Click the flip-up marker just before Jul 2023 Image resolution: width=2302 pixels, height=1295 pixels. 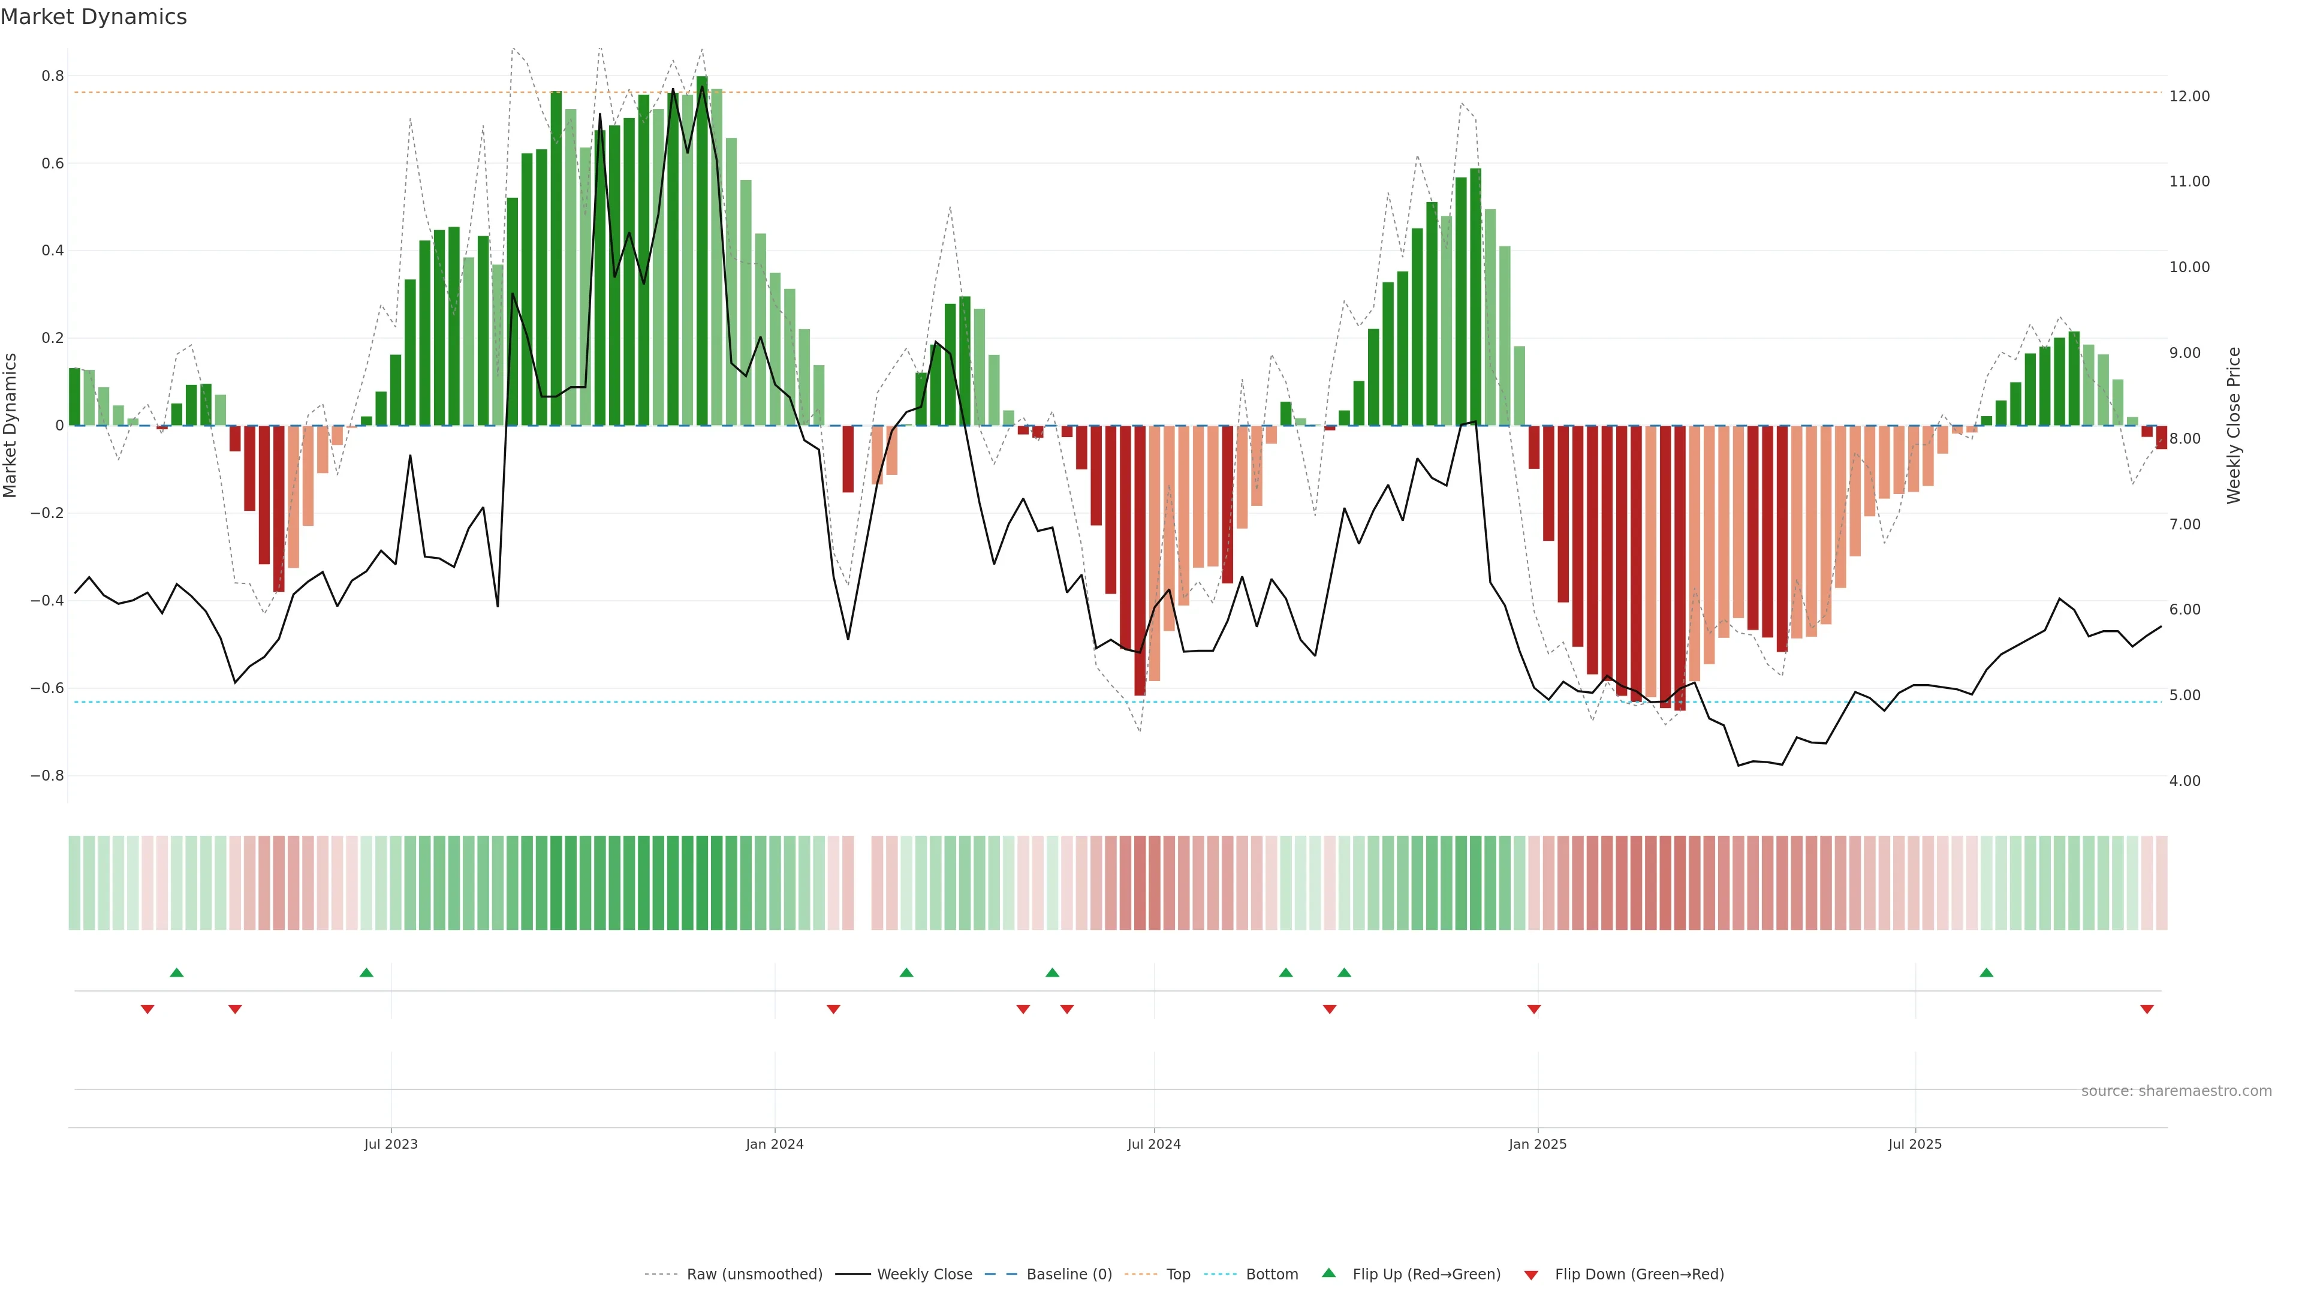[x=366, y=972]
